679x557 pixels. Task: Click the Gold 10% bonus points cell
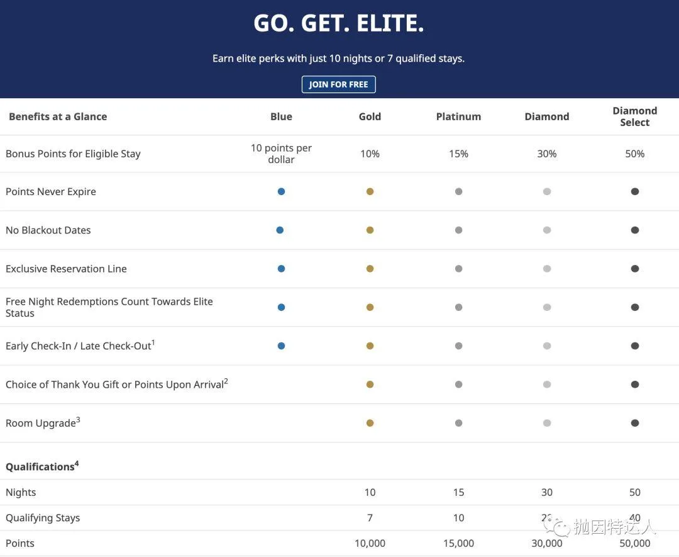click(x=370, y=154)
